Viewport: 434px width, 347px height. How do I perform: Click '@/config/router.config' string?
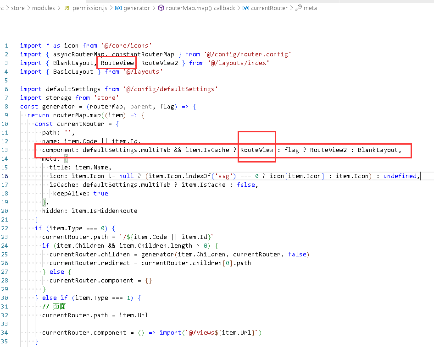click(248, 54)
